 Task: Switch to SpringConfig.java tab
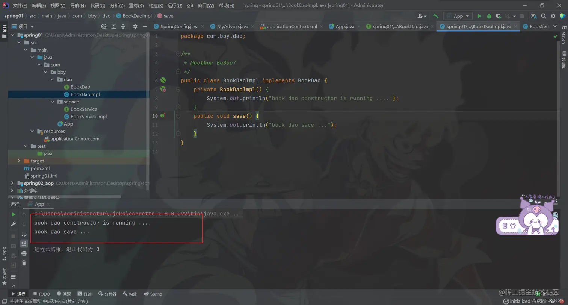(x=179, y=26)
